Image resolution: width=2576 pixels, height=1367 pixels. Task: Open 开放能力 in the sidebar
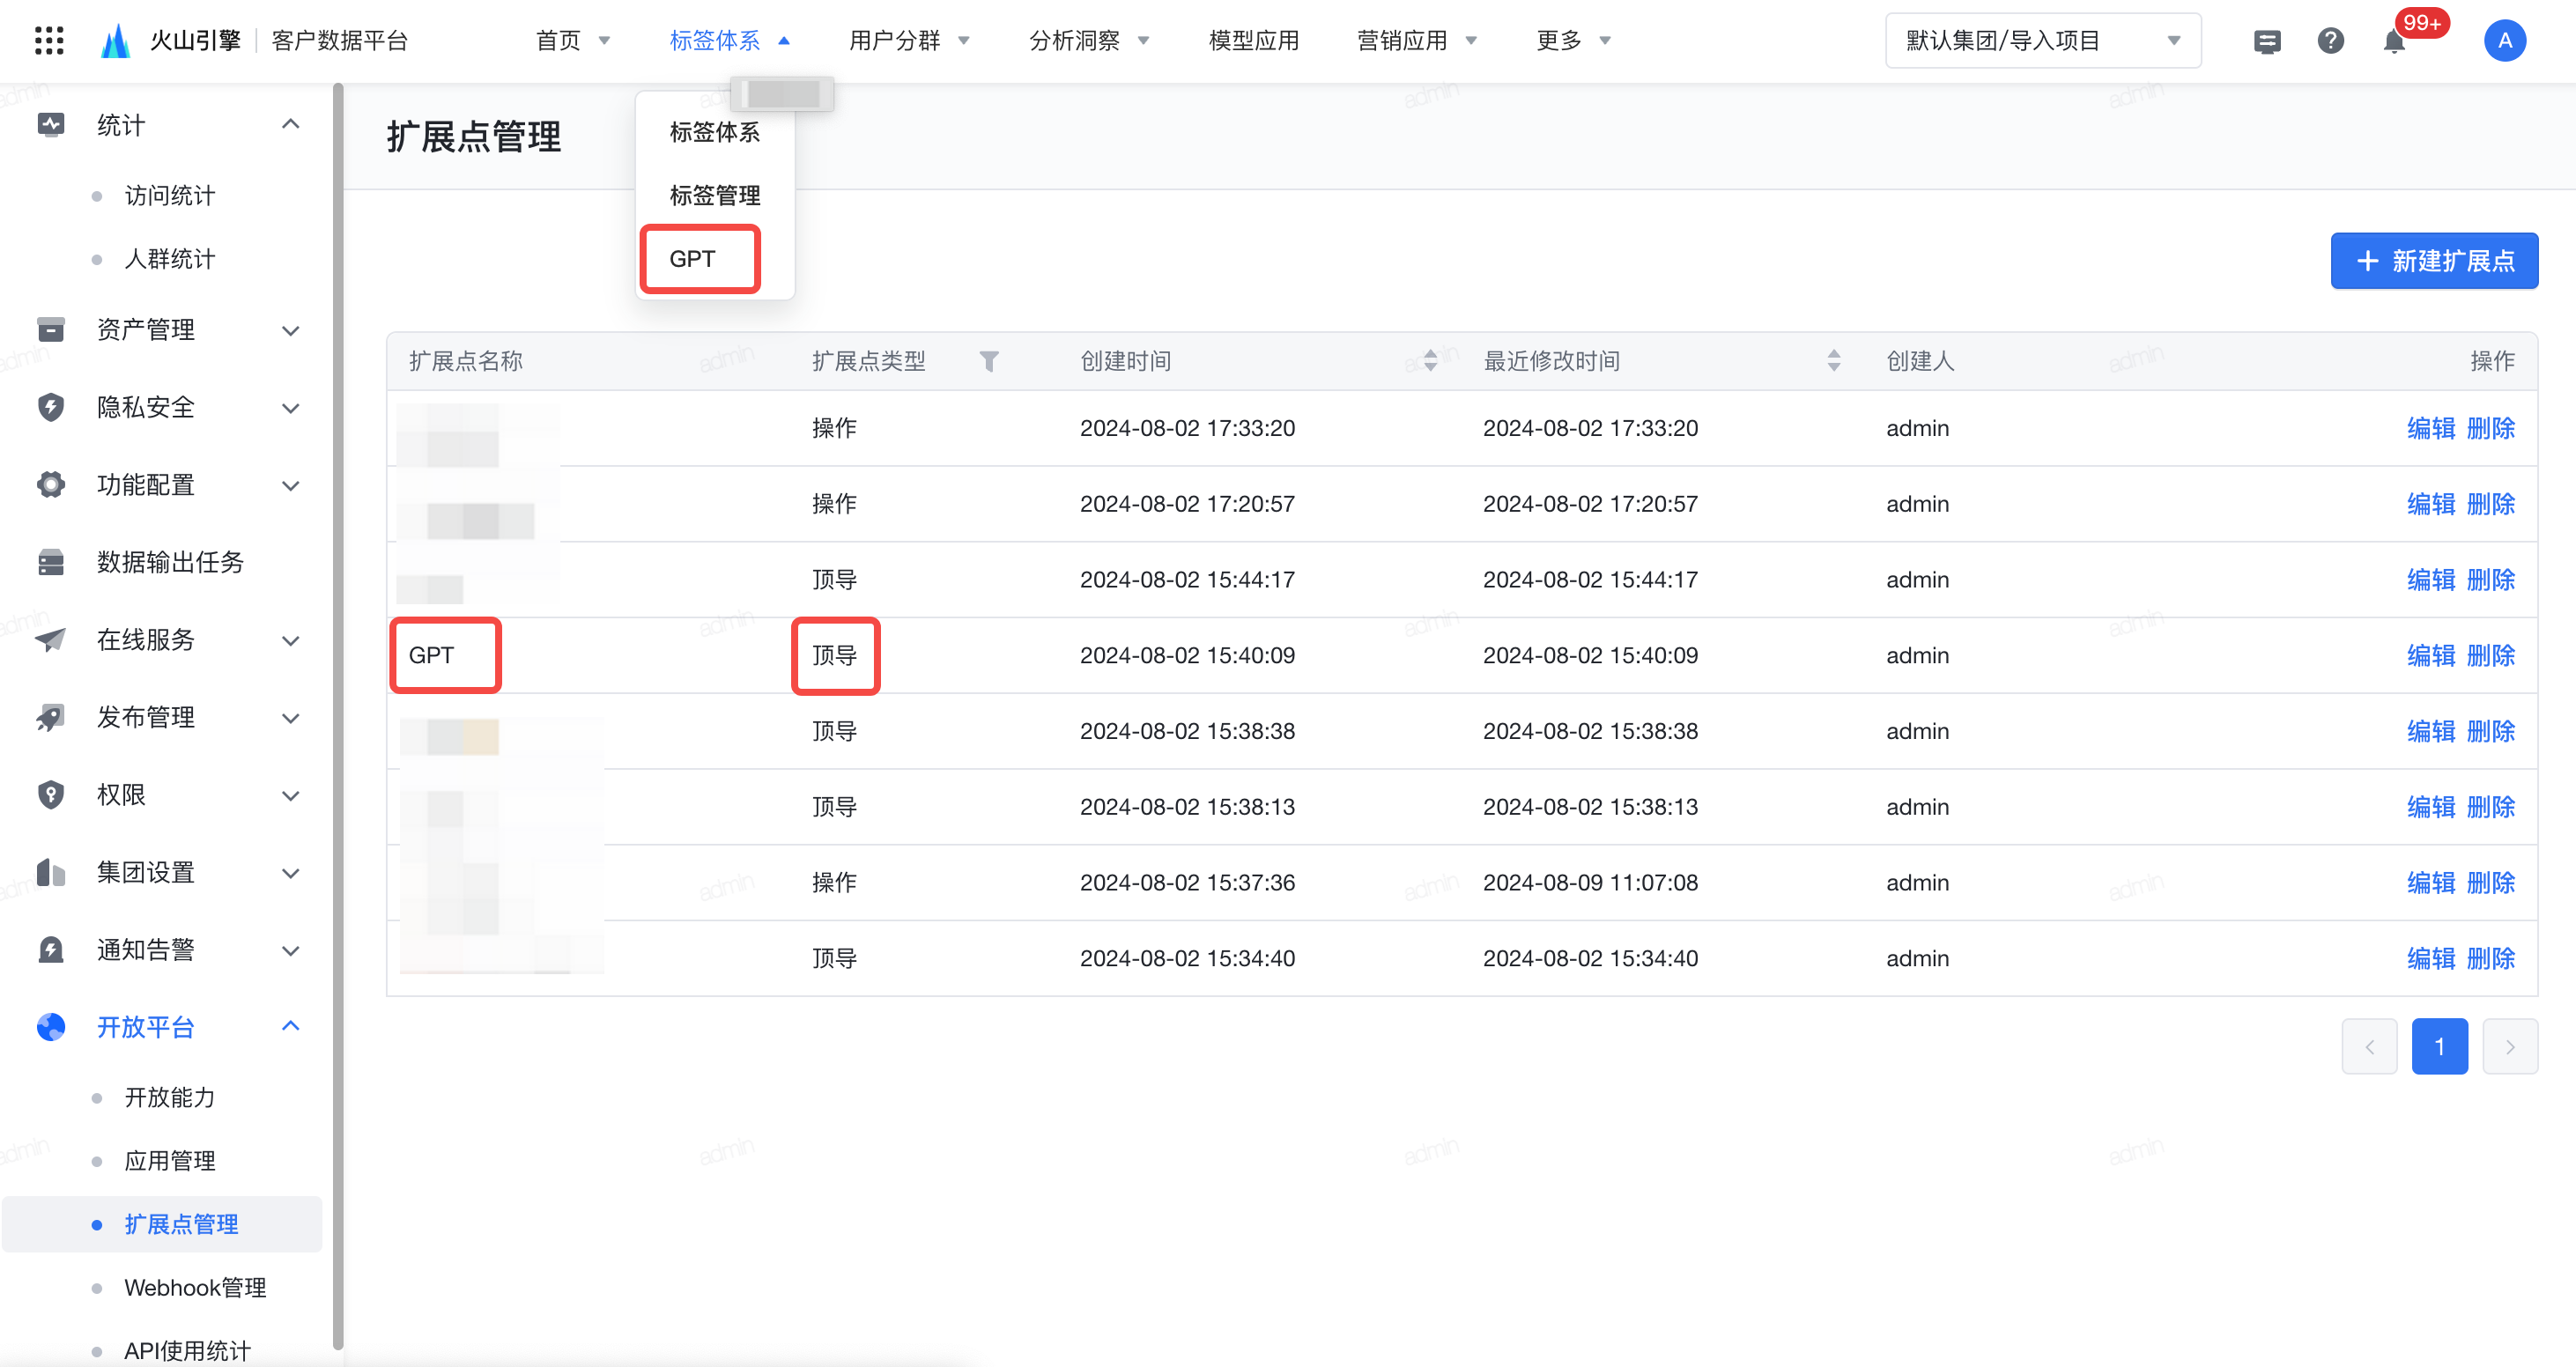pyautogui.click(x=169, y=1097)
